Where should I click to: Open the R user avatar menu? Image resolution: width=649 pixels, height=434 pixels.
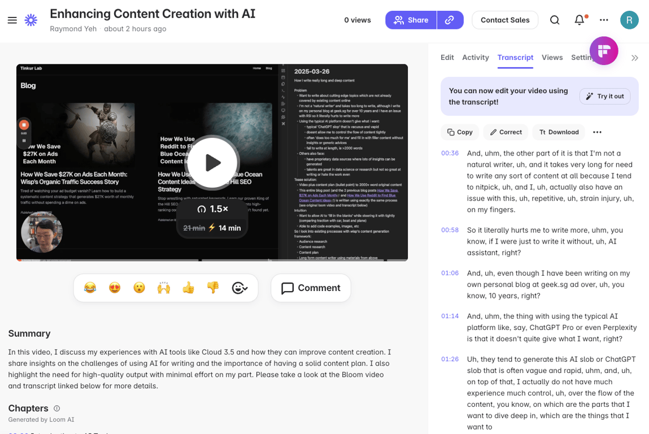coord(629,20)
